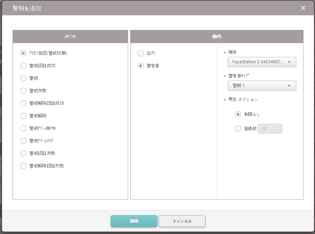Click the 登録数 number input field
The height and width of the screenshot is (234, 315).
point(270,129)
